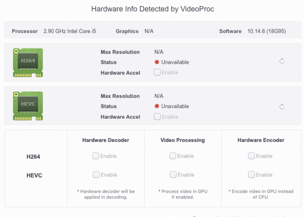Click the H264 chip icon
Image resolution: width=304 pixels, height=217 pixels.
(x=28, y=61)
